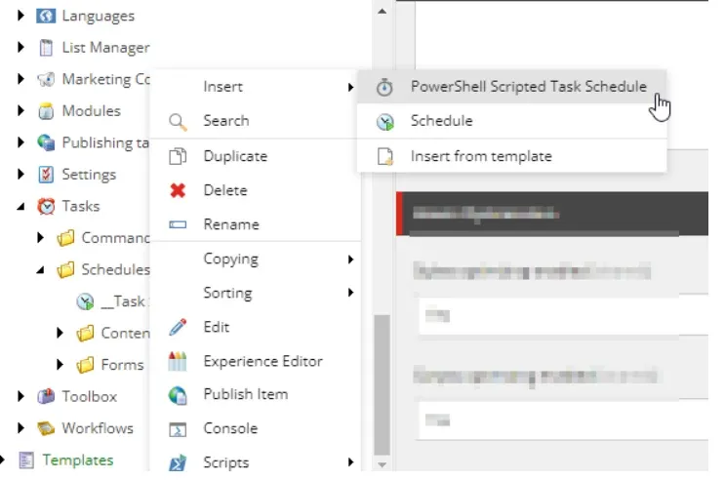Image resolution: width=725 pixels, height=480 pixels.
Task: Choose Delete from the context menu
Action: click(x=256, y=190)
